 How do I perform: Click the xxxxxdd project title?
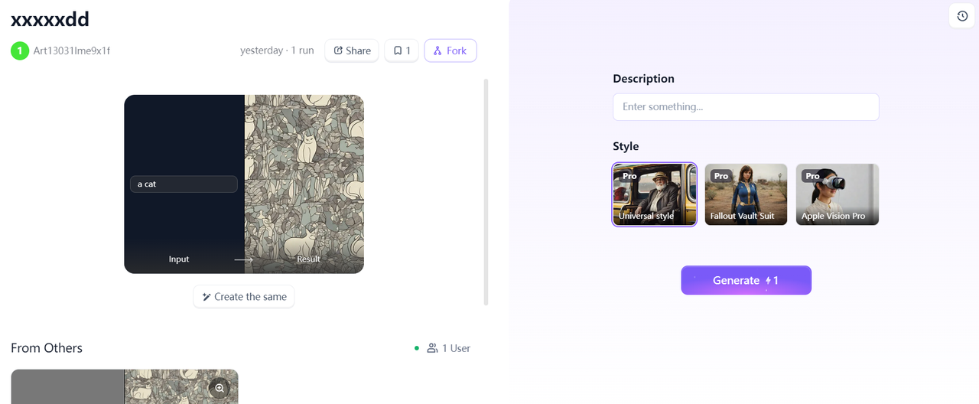pos(50,19)
